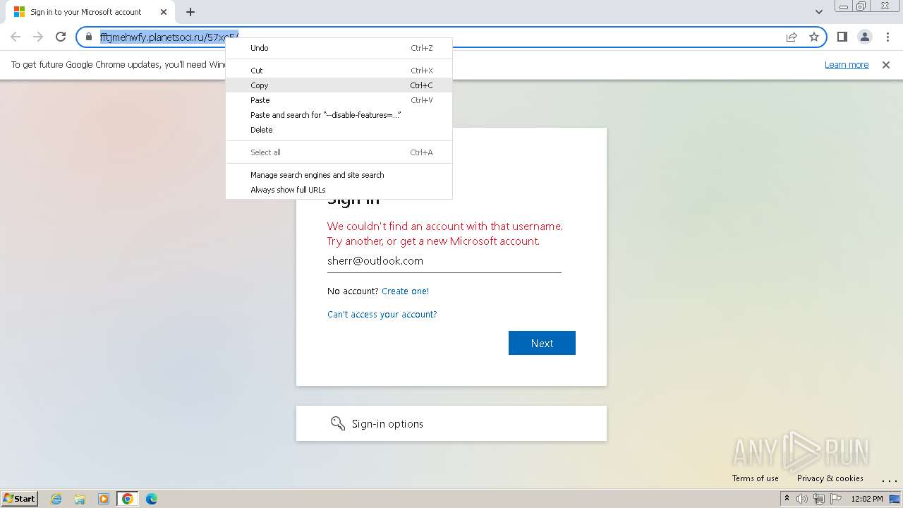Screen dimensions: 903x508
Task: Click the share page icon
Action: [792, 37]
